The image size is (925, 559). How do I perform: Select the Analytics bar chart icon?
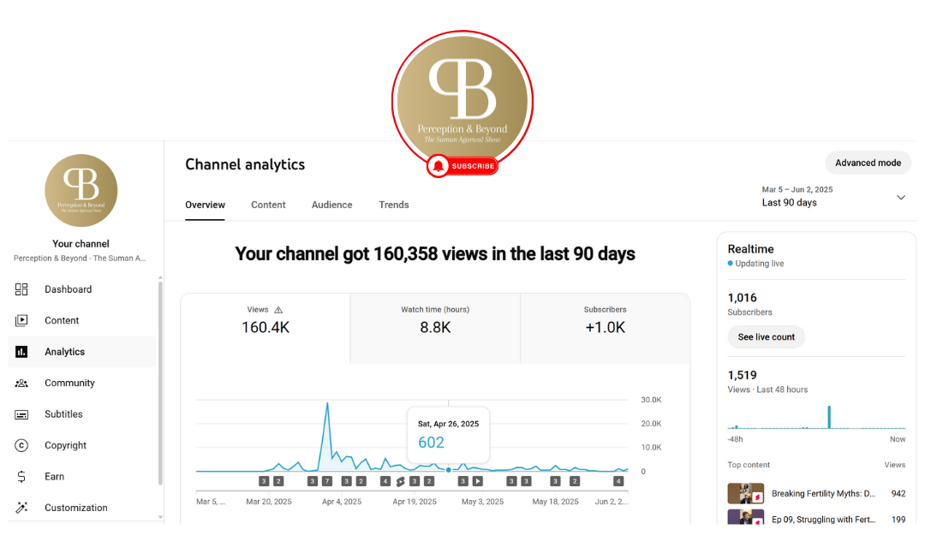(x=22, y=352)
